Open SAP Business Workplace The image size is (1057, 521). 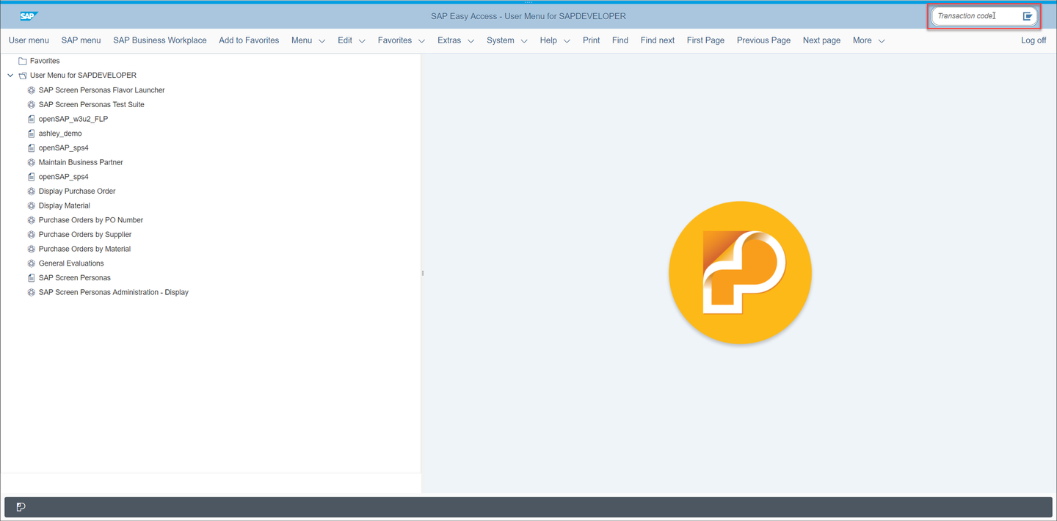click(160, 40)
